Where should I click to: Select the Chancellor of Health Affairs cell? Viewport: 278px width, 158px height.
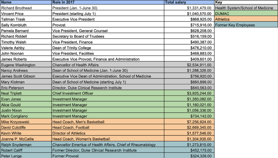[x=108, y=65]
